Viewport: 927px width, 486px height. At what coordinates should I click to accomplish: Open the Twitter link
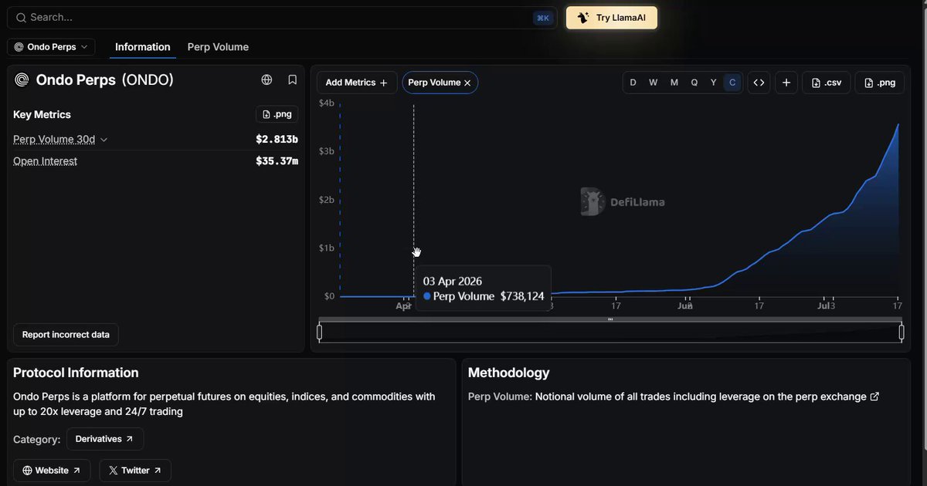point(135,471)
